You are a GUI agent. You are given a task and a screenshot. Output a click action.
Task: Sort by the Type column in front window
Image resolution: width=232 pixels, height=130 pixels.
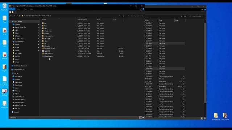coord(99,19)
